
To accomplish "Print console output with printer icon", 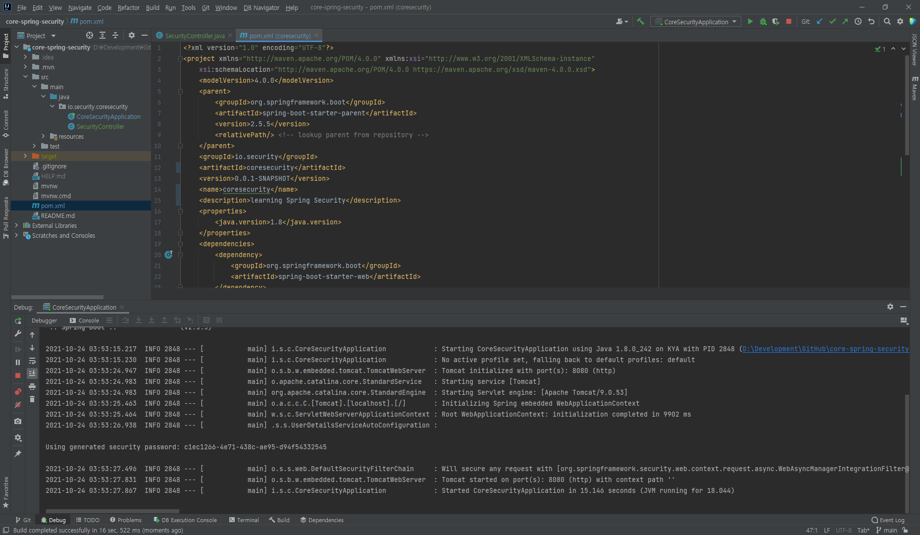I will click(x=32, y=386).
